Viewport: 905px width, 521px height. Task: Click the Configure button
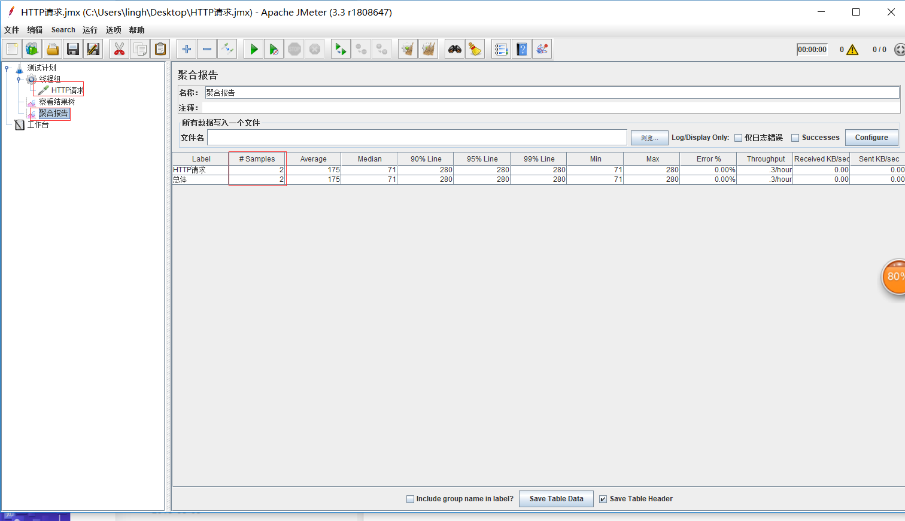pyautogui.click(x=871, y=138)
